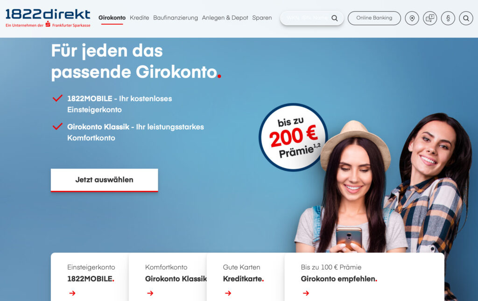Viewport: 478px width, 301px height.
Task: Click the Jetzt auswählen button
Action: click(104, 180)
